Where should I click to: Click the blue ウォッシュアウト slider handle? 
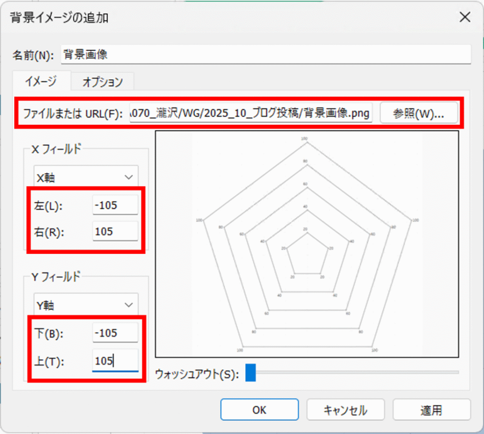coord(251,372)
